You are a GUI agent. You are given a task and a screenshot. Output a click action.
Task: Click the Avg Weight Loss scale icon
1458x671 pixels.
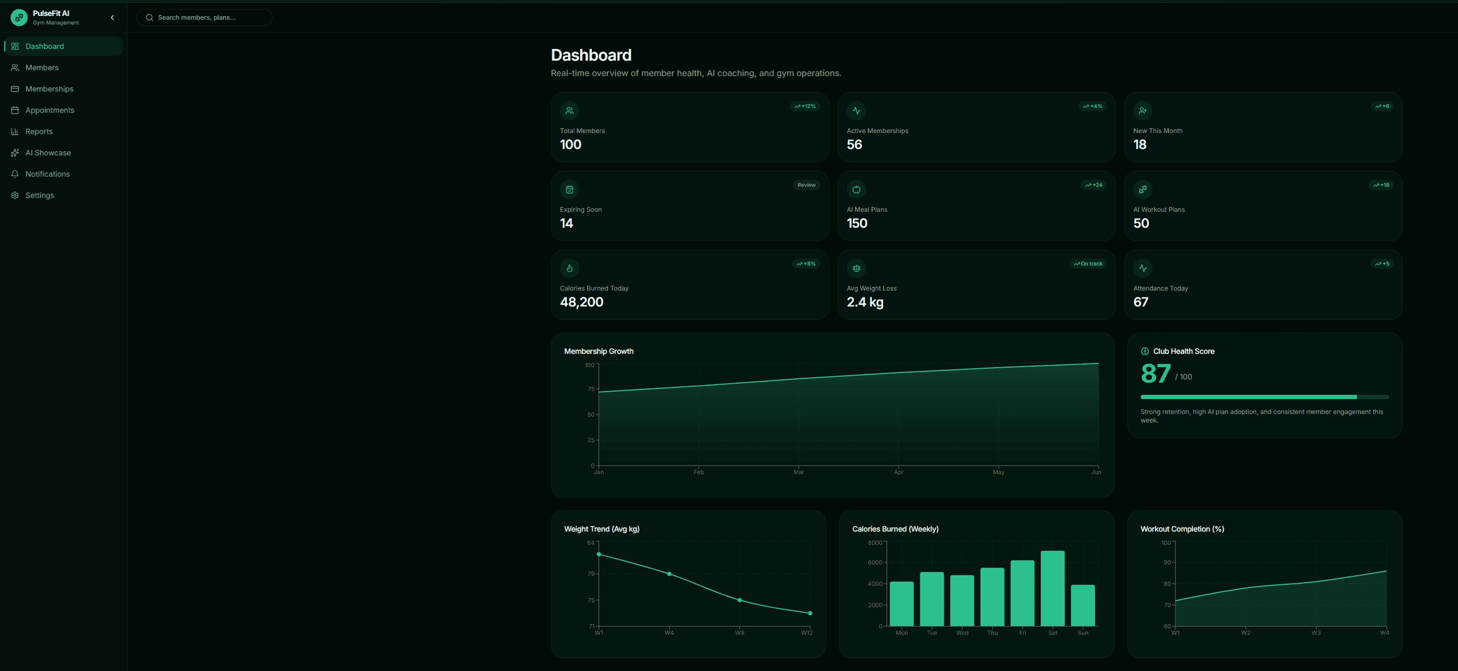pyautogui.click(x=856, y=268)
